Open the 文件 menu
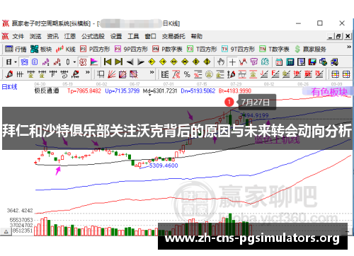This screenshot has width=354, height=256. [x=18, y=36]
